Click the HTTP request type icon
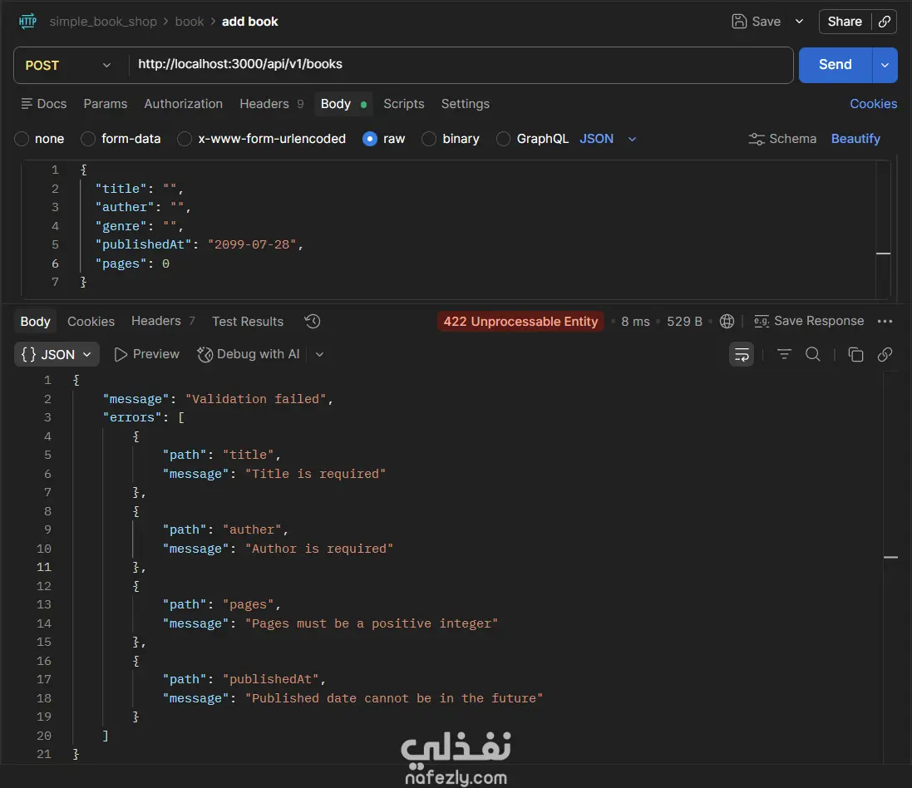Viewport: 912px width, 788px height. (27, 22)
